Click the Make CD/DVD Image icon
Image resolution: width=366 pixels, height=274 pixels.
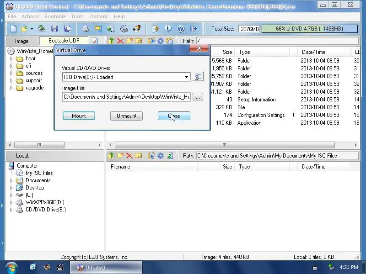[86, 29]
